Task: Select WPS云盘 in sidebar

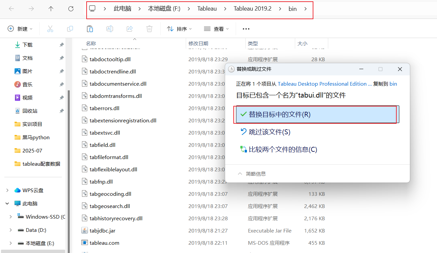Action: (x=33, y=190)
